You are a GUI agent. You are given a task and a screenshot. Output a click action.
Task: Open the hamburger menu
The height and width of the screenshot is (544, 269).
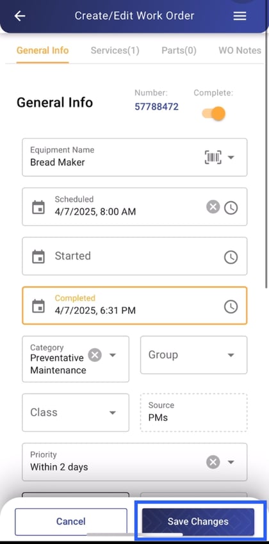pos(240,16)
